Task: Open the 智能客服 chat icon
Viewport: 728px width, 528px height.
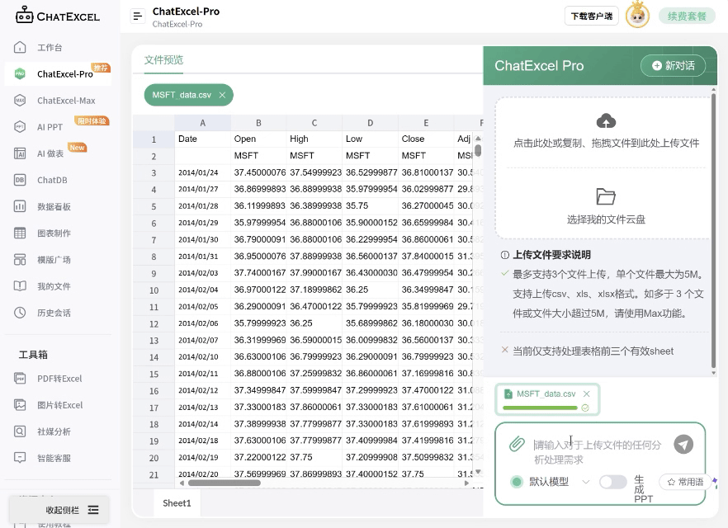Action: pyautogui.click(x=20, y=458)
